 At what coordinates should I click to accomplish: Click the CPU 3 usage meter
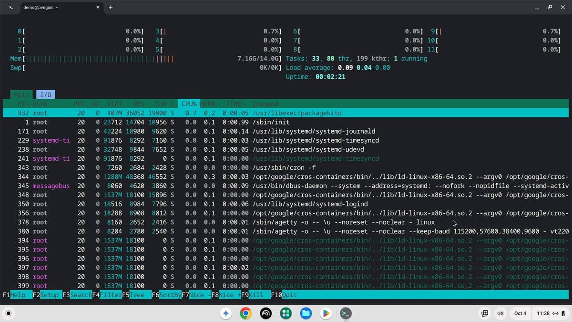click(218, 31)
